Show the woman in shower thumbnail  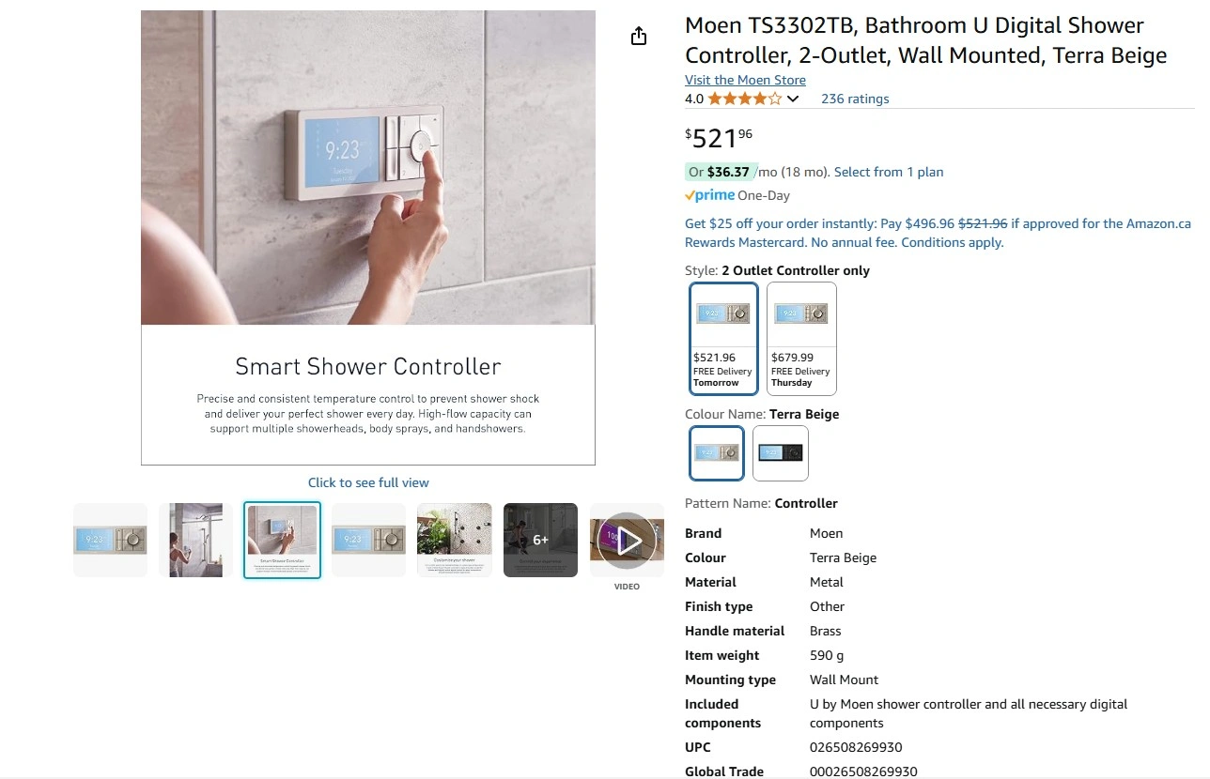pyautogui.click(x=195, y=540)
